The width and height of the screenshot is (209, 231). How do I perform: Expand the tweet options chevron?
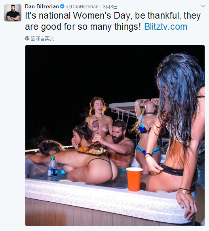click(x=203, y=6)
